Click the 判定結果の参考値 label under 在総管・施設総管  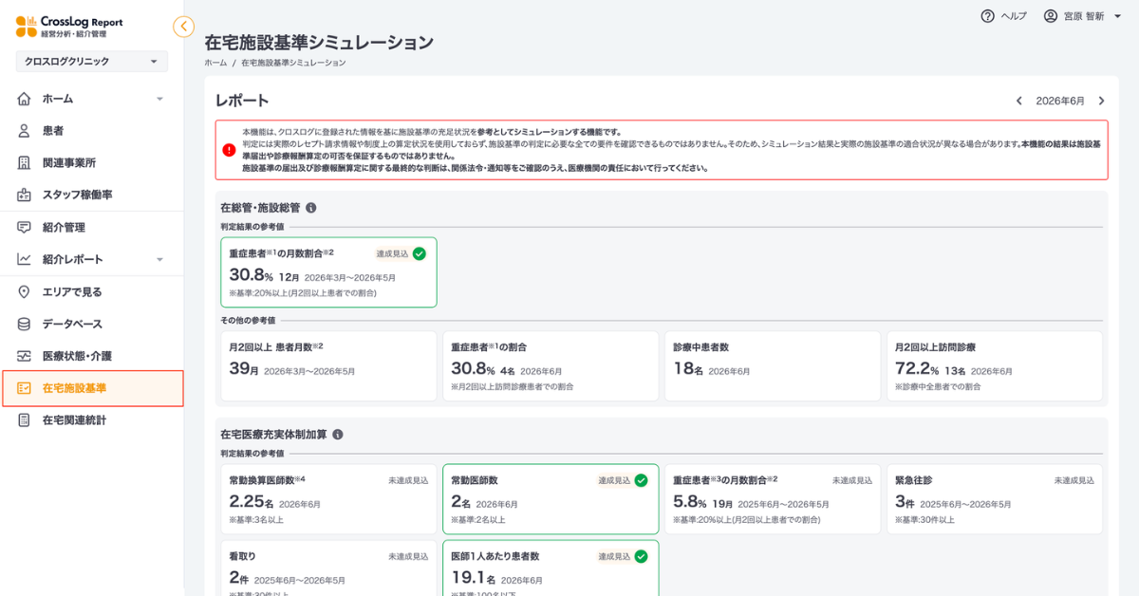point(252,227)
